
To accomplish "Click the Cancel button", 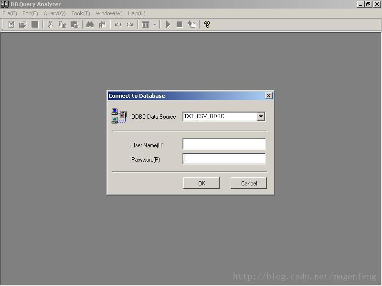I will pyautogui.click(x=249, y=183).
